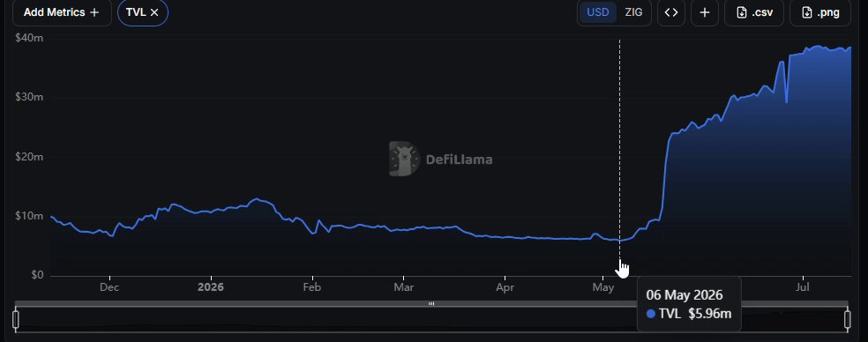Click the Jul label on time axis
The height and width of the screenshot is (342, 868).
click(x=802, y=287)
